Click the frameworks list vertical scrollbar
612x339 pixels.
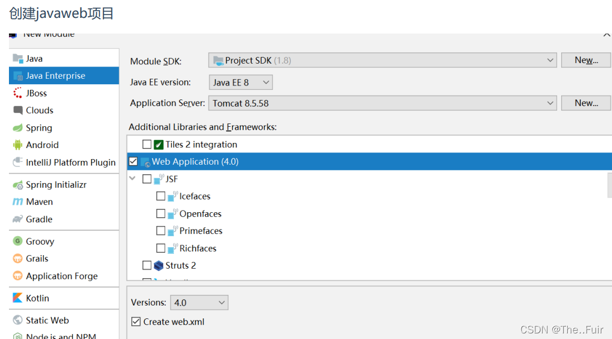pos(610,185)
